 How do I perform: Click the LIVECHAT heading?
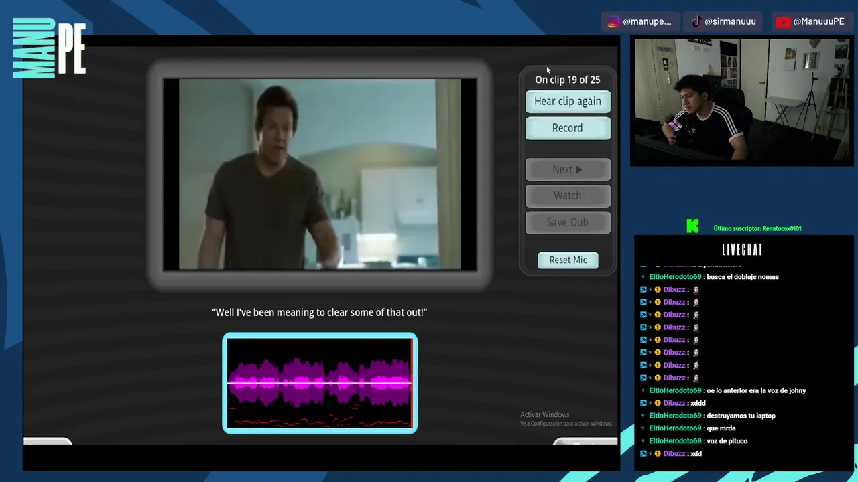click(x=743, y=250)
